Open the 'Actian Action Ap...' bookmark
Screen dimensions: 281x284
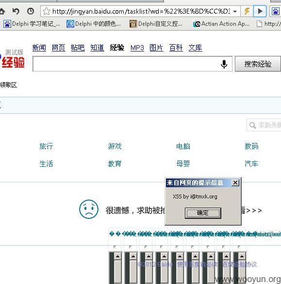coord(221,24)
